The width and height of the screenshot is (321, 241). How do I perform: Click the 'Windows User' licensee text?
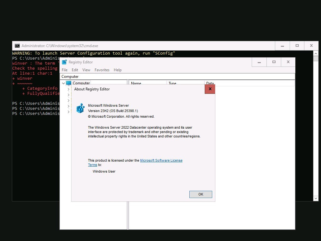(x=104, y=171)
